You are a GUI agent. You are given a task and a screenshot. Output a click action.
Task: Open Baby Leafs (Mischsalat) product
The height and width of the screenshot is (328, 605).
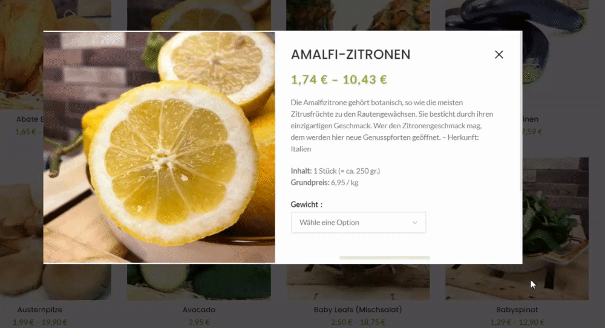(x=358, y=310)
